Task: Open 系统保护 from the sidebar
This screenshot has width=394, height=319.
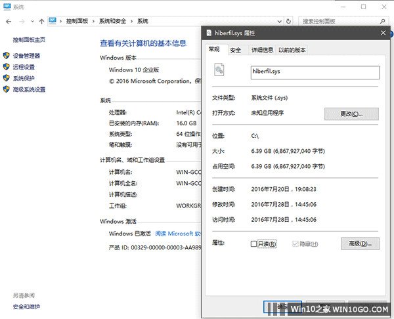Action: tap(24, 78)
